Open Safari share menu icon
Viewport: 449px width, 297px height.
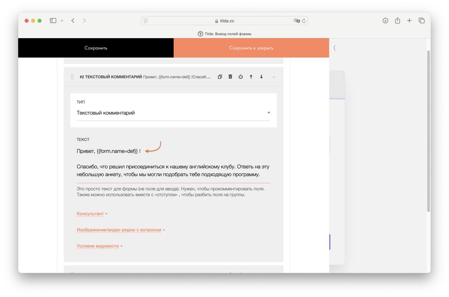[x=397, y=21]
